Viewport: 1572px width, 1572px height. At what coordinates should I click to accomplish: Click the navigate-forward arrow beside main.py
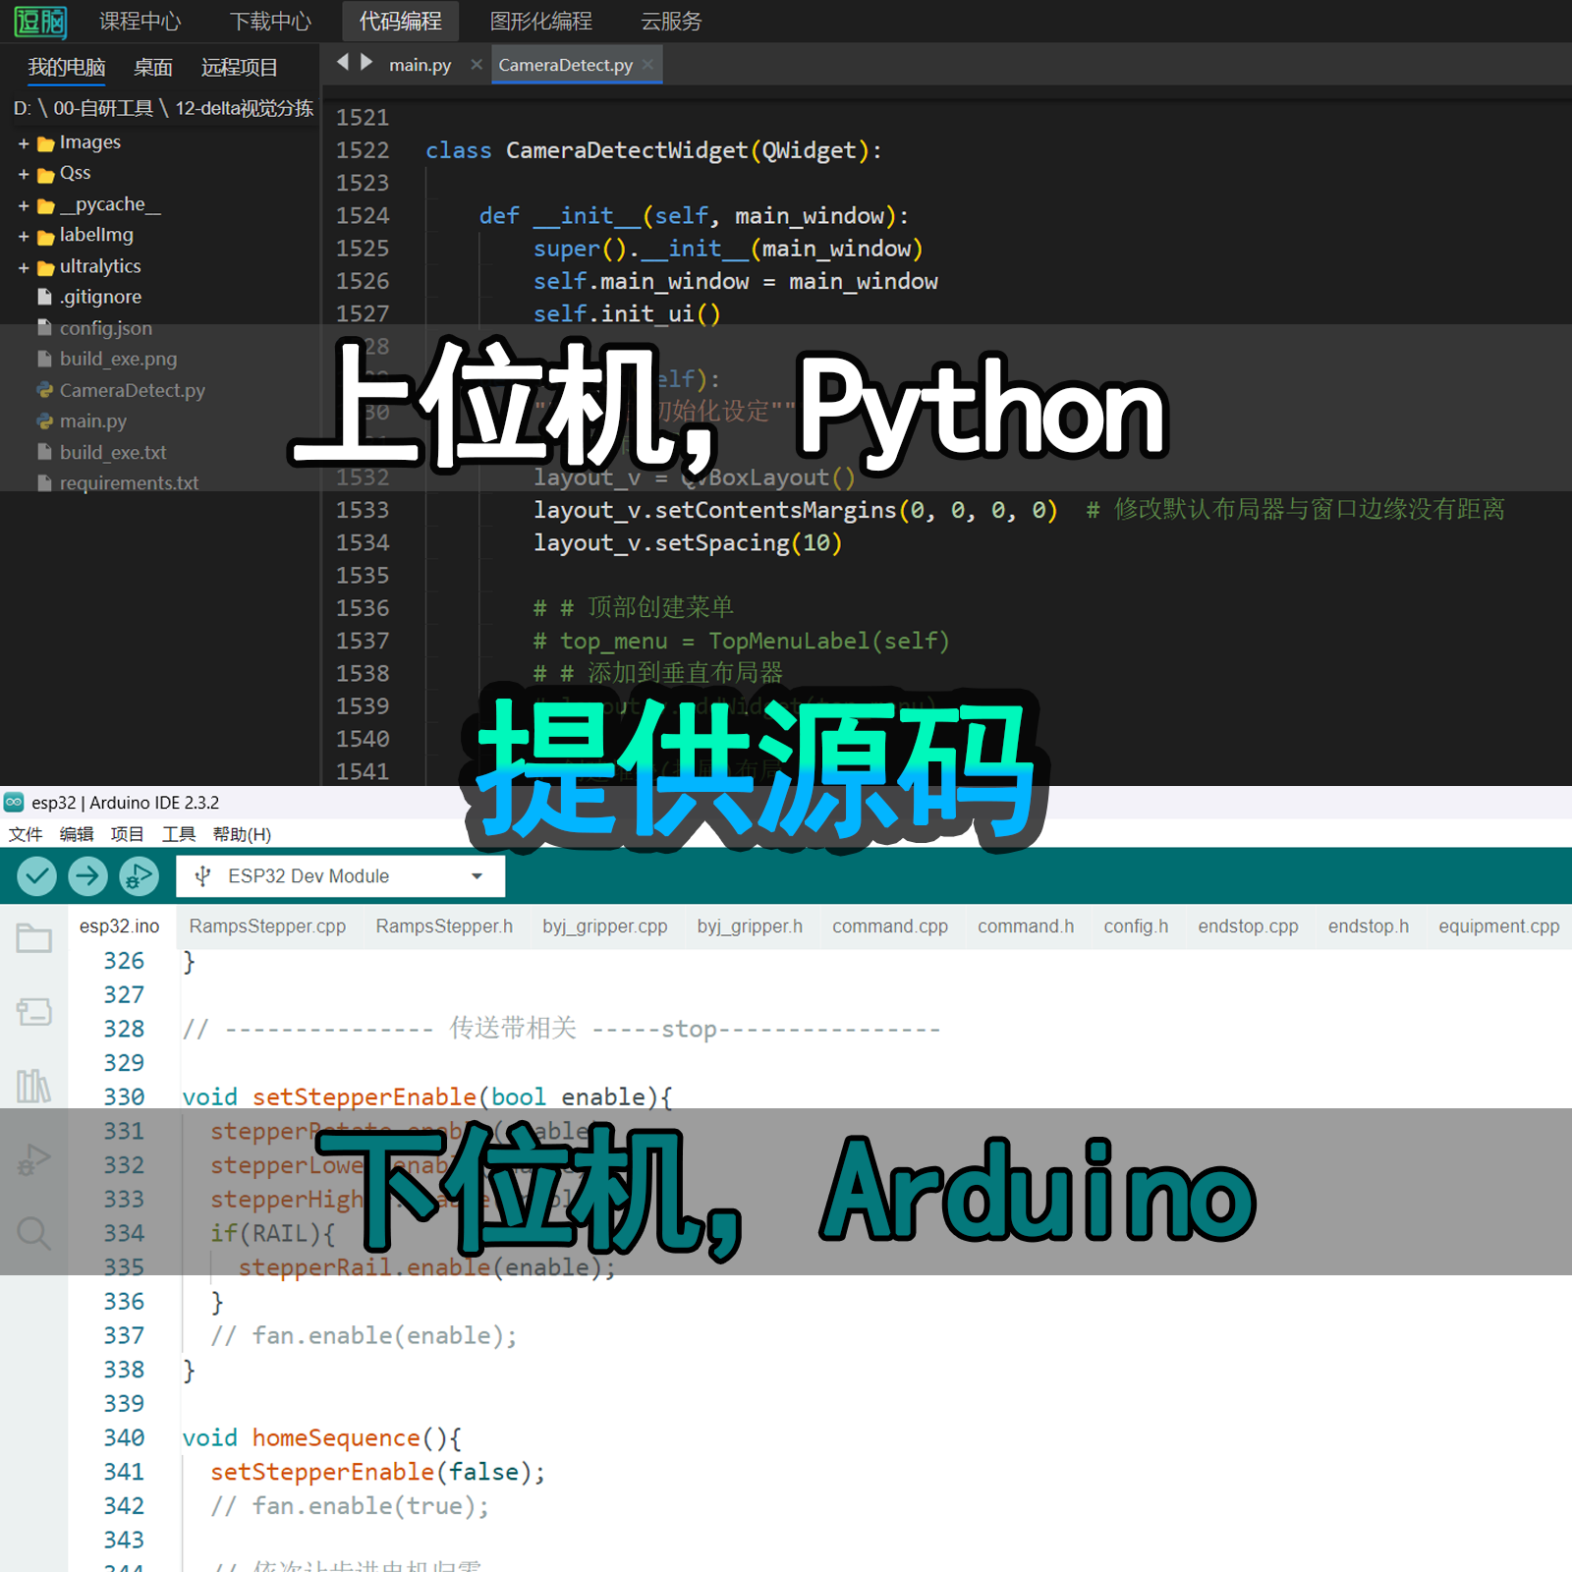click(x=366, y=63)
